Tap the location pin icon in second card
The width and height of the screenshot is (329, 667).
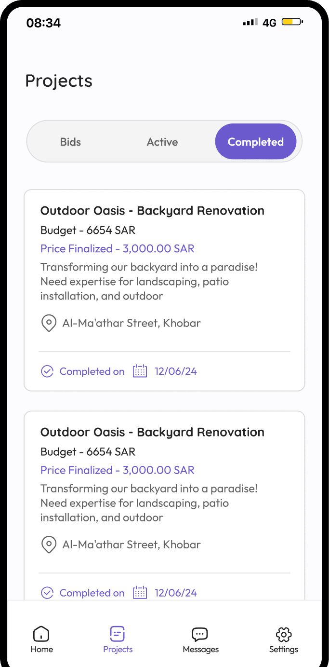click(x=49, y=544)
